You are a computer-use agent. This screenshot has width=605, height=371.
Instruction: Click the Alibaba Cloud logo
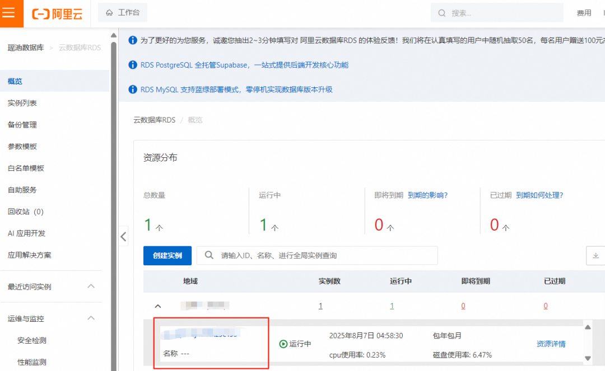tap(57, 14)
